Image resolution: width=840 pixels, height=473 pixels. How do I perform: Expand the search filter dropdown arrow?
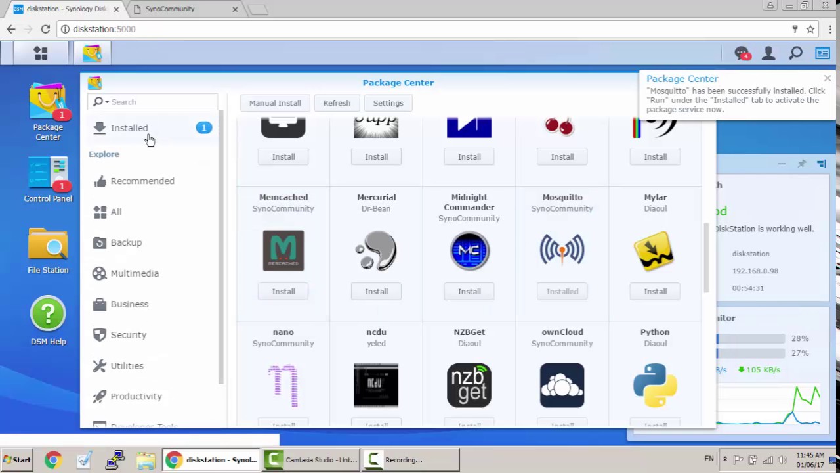click(107, 102)
